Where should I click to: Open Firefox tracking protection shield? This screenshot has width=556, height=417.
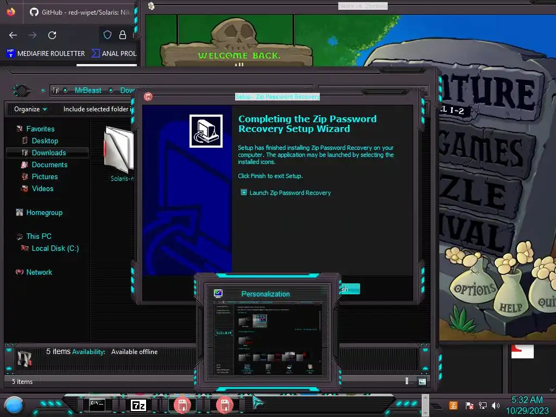(x=108, y=35)
